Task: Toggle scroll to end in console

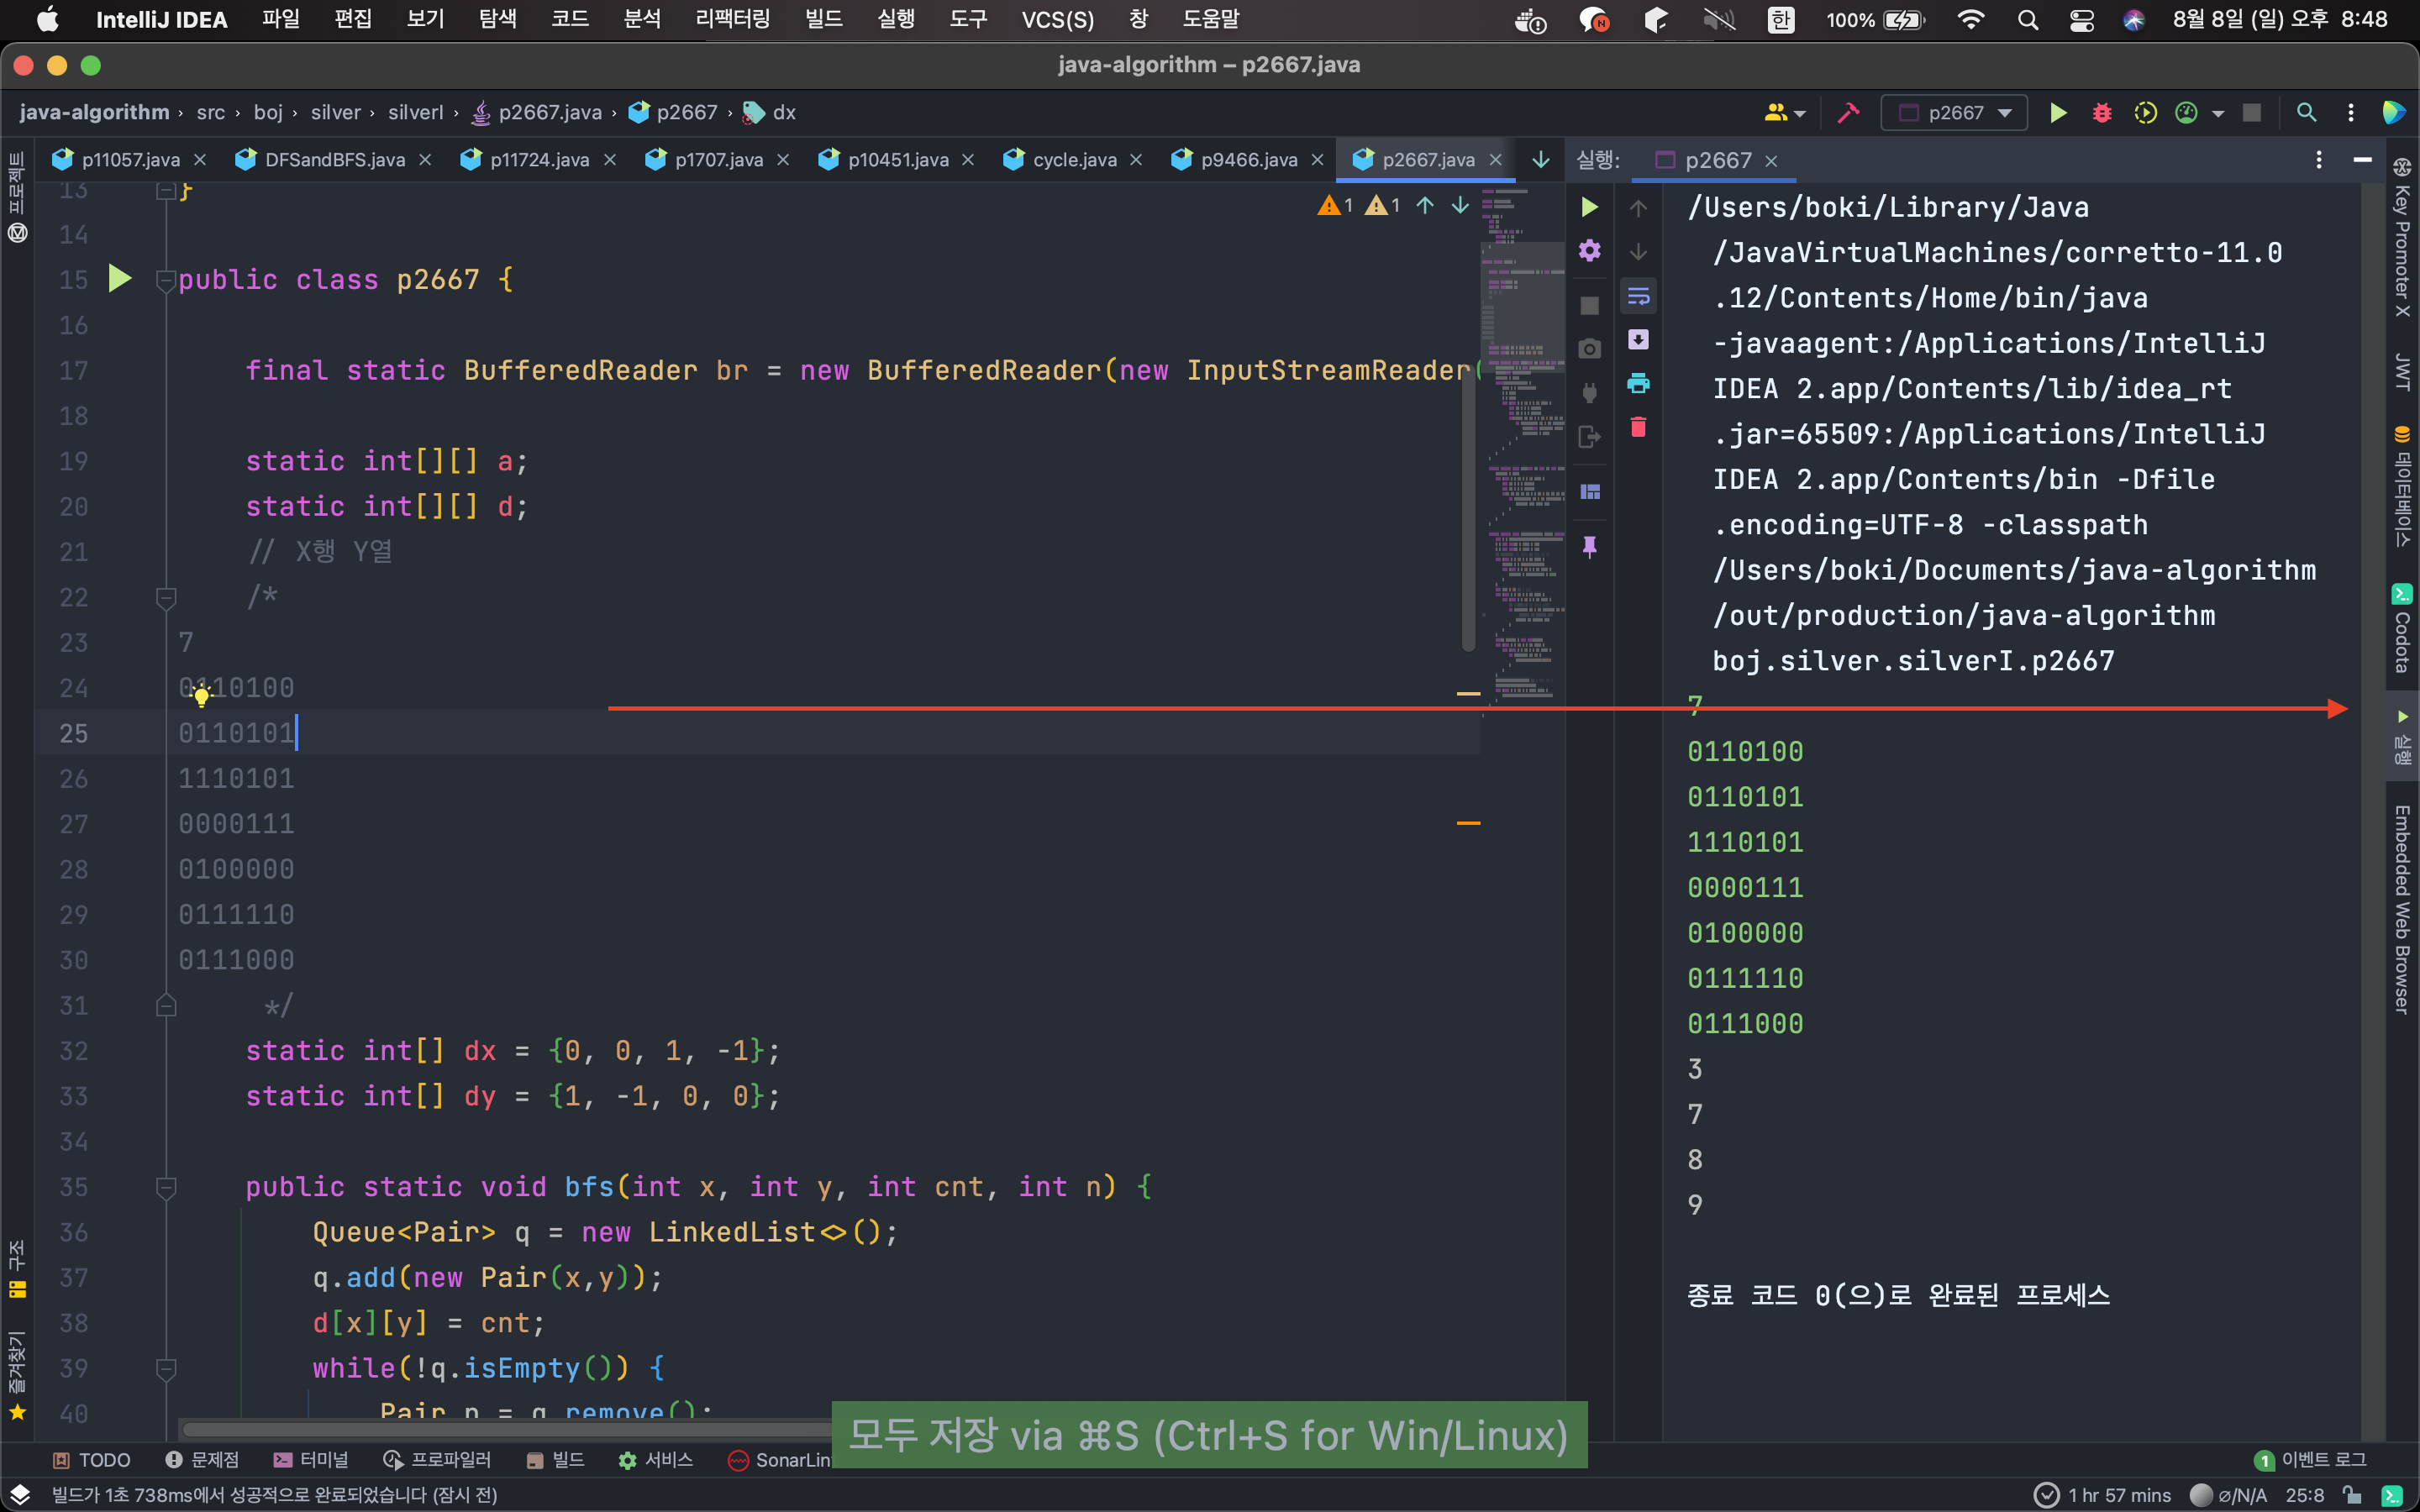Action: 1638,340
